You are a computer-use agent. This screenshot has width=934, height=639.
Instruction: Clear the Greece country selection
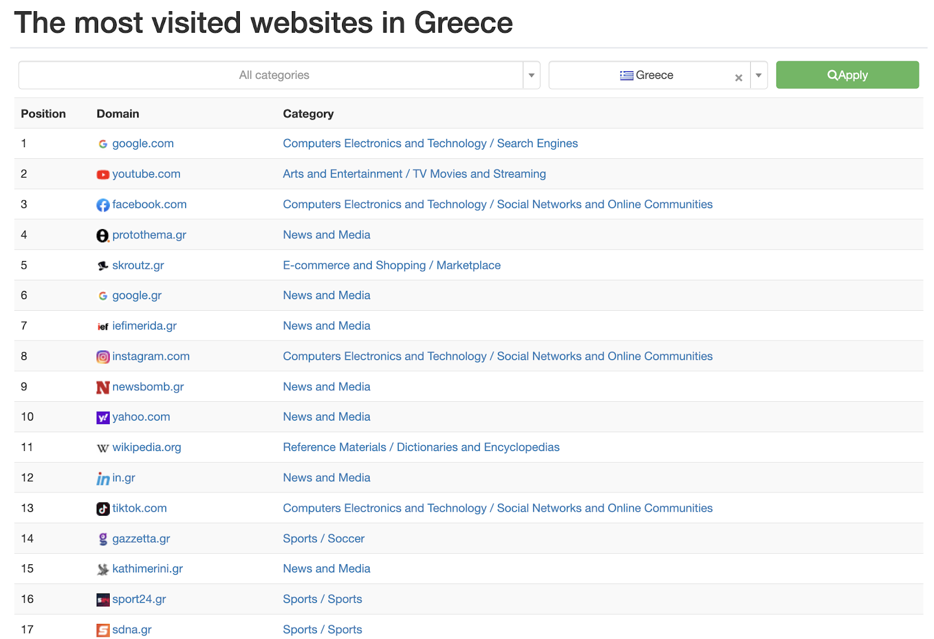(x=738, y=77)
